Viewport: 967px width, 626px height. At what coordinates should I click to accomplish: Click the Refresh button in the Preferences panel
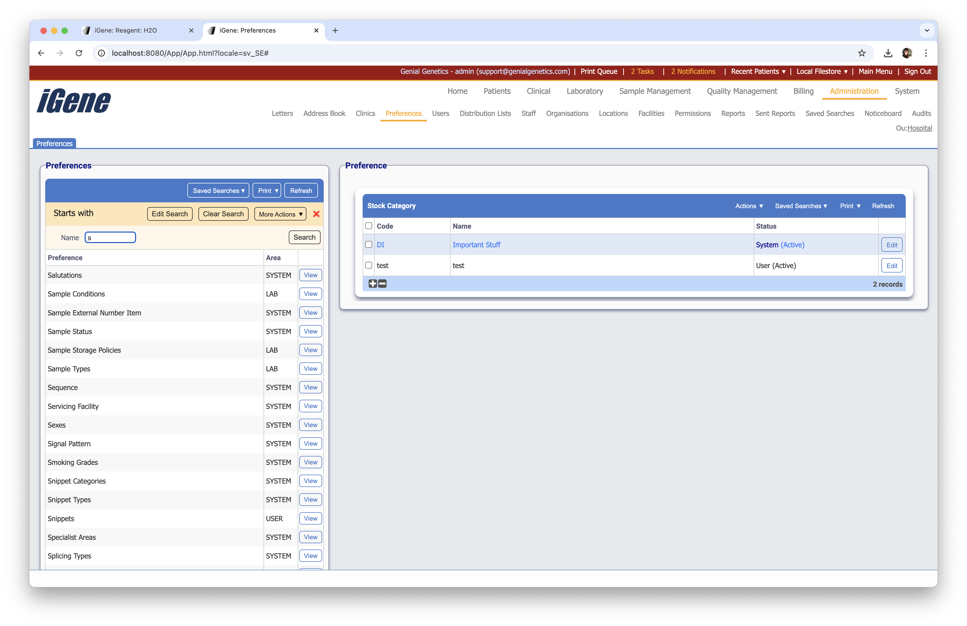pyautogui.click(x=301, y=190)
